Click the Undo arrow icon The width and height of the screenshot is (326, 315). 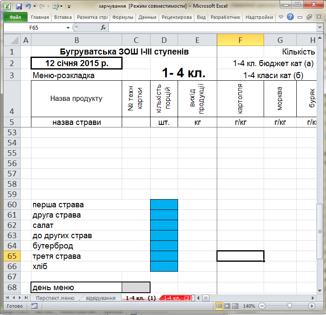(x=28, y=6)
